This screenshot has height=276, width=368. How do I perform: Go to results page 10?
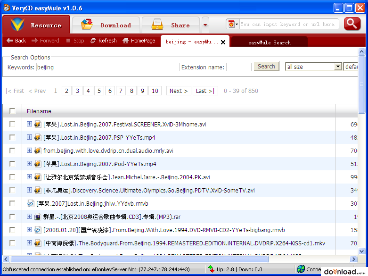pos(155,91)
